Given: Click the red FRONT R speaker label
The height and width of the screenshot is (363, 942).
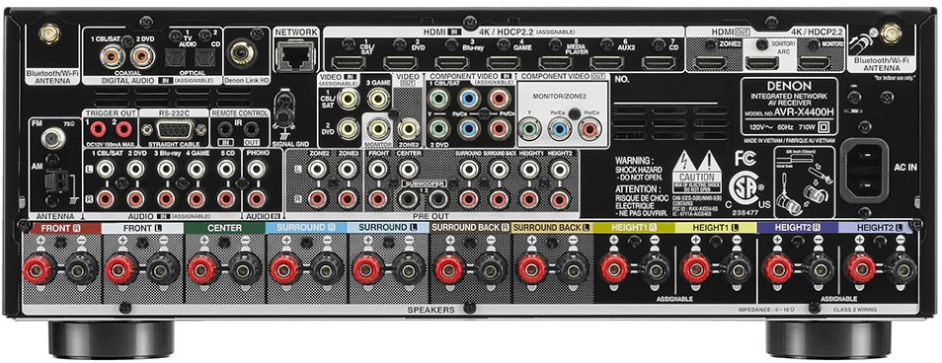Looking at the screenshot, I should click(60, 228).
